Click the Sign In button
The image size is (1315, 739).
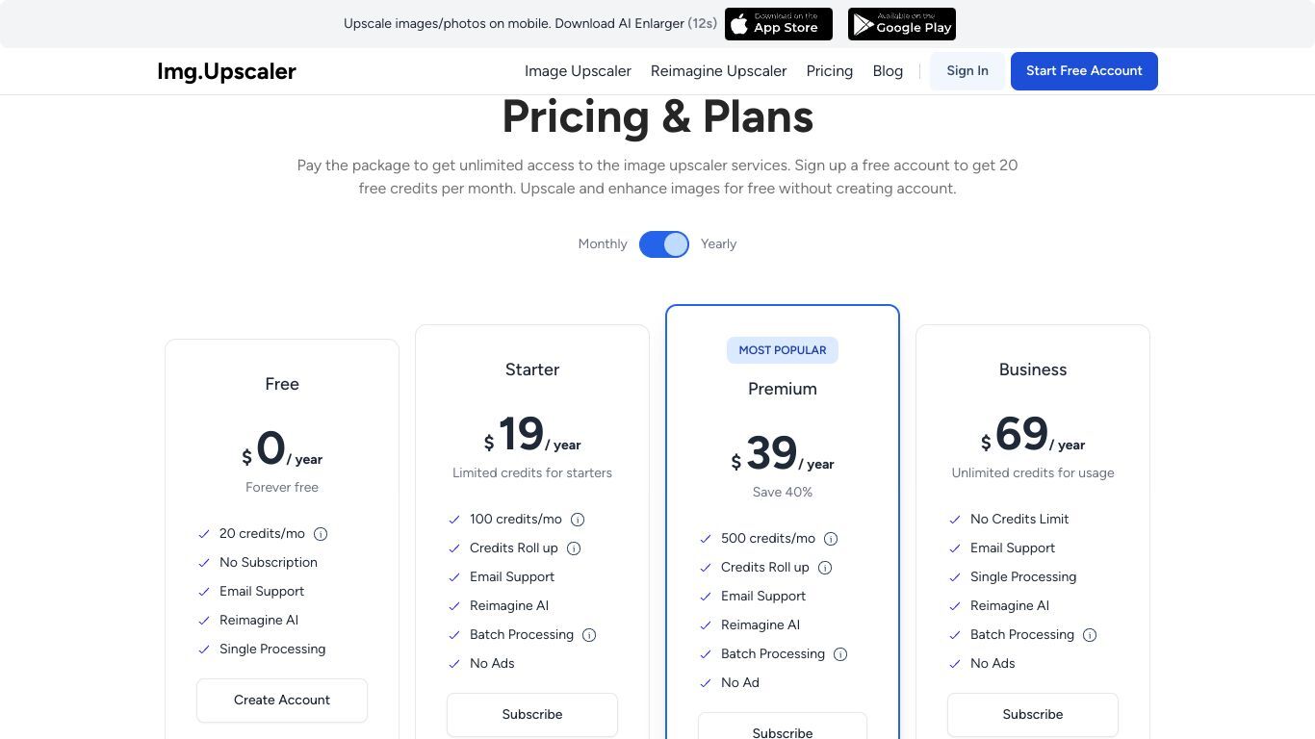pos(967,71)
